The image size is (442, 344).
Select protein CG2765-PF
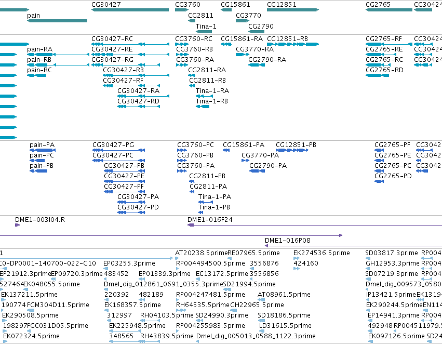click(x=379, y=150)
